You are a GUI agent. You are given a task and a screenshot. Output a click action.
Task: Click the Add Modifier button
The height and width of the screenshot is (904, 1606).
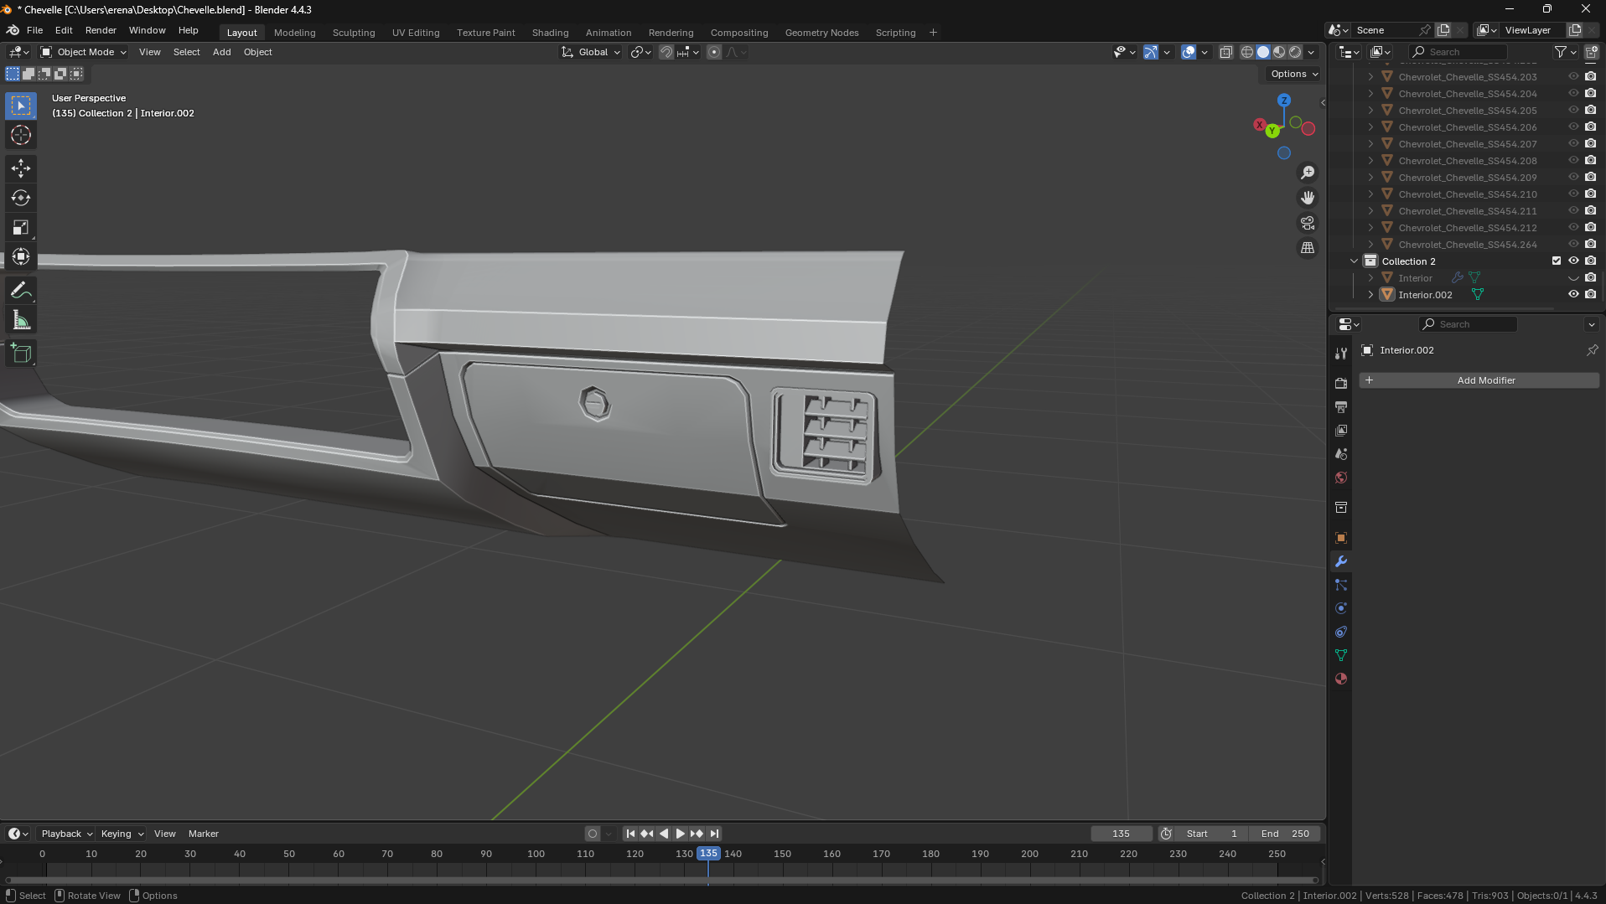point(1479,380)
